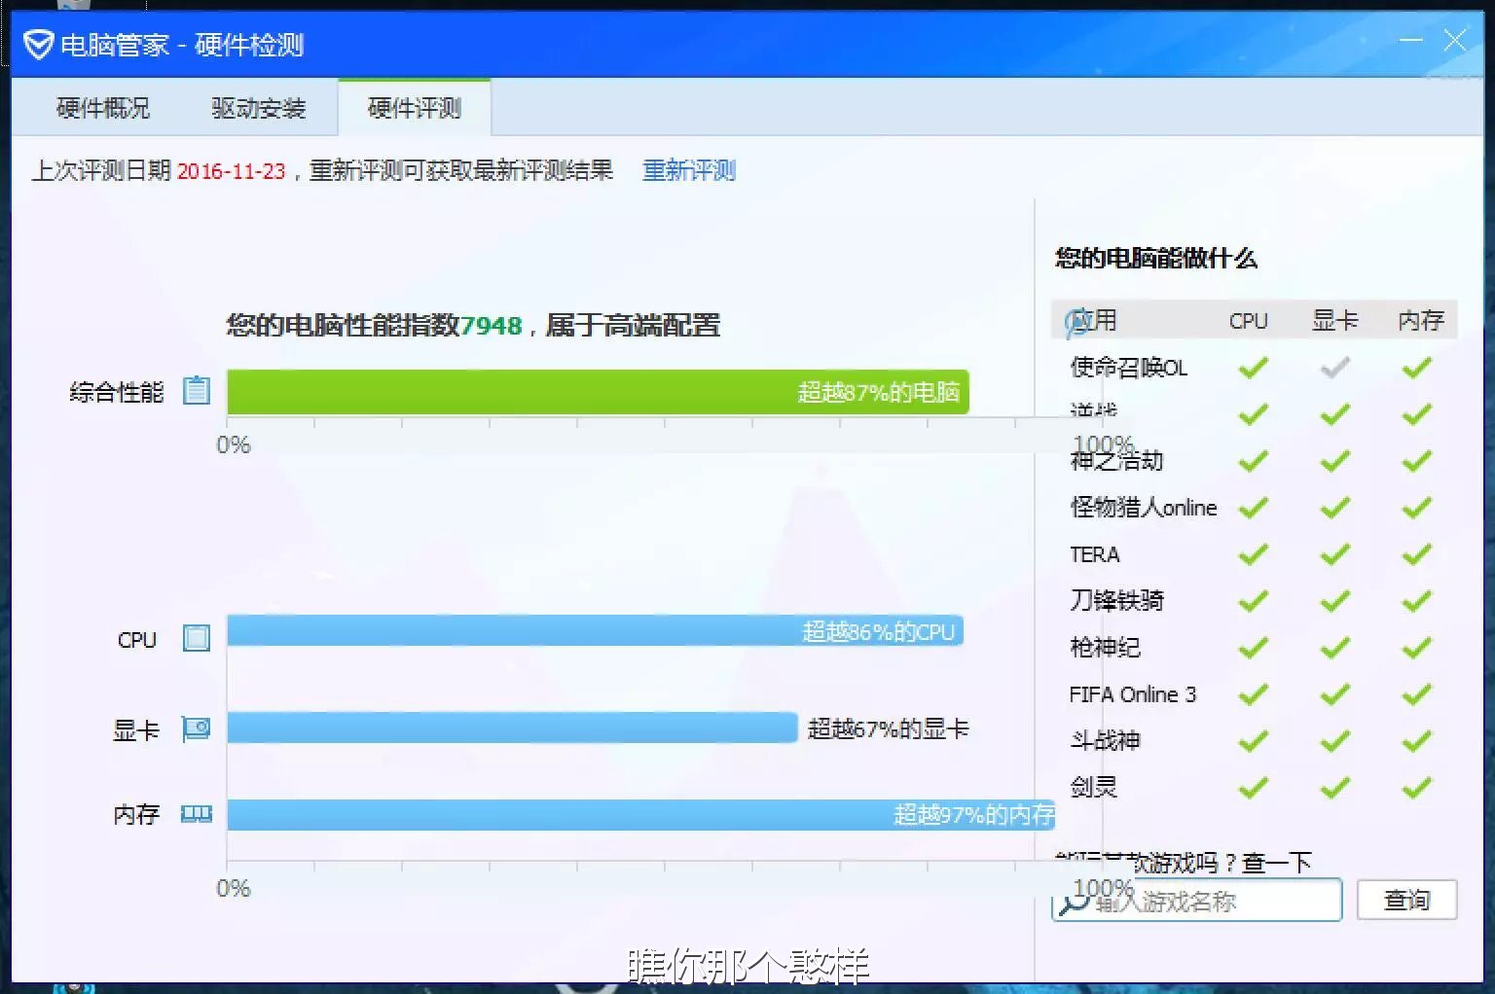Select the 硬件评测 tab

coord(415,108)
